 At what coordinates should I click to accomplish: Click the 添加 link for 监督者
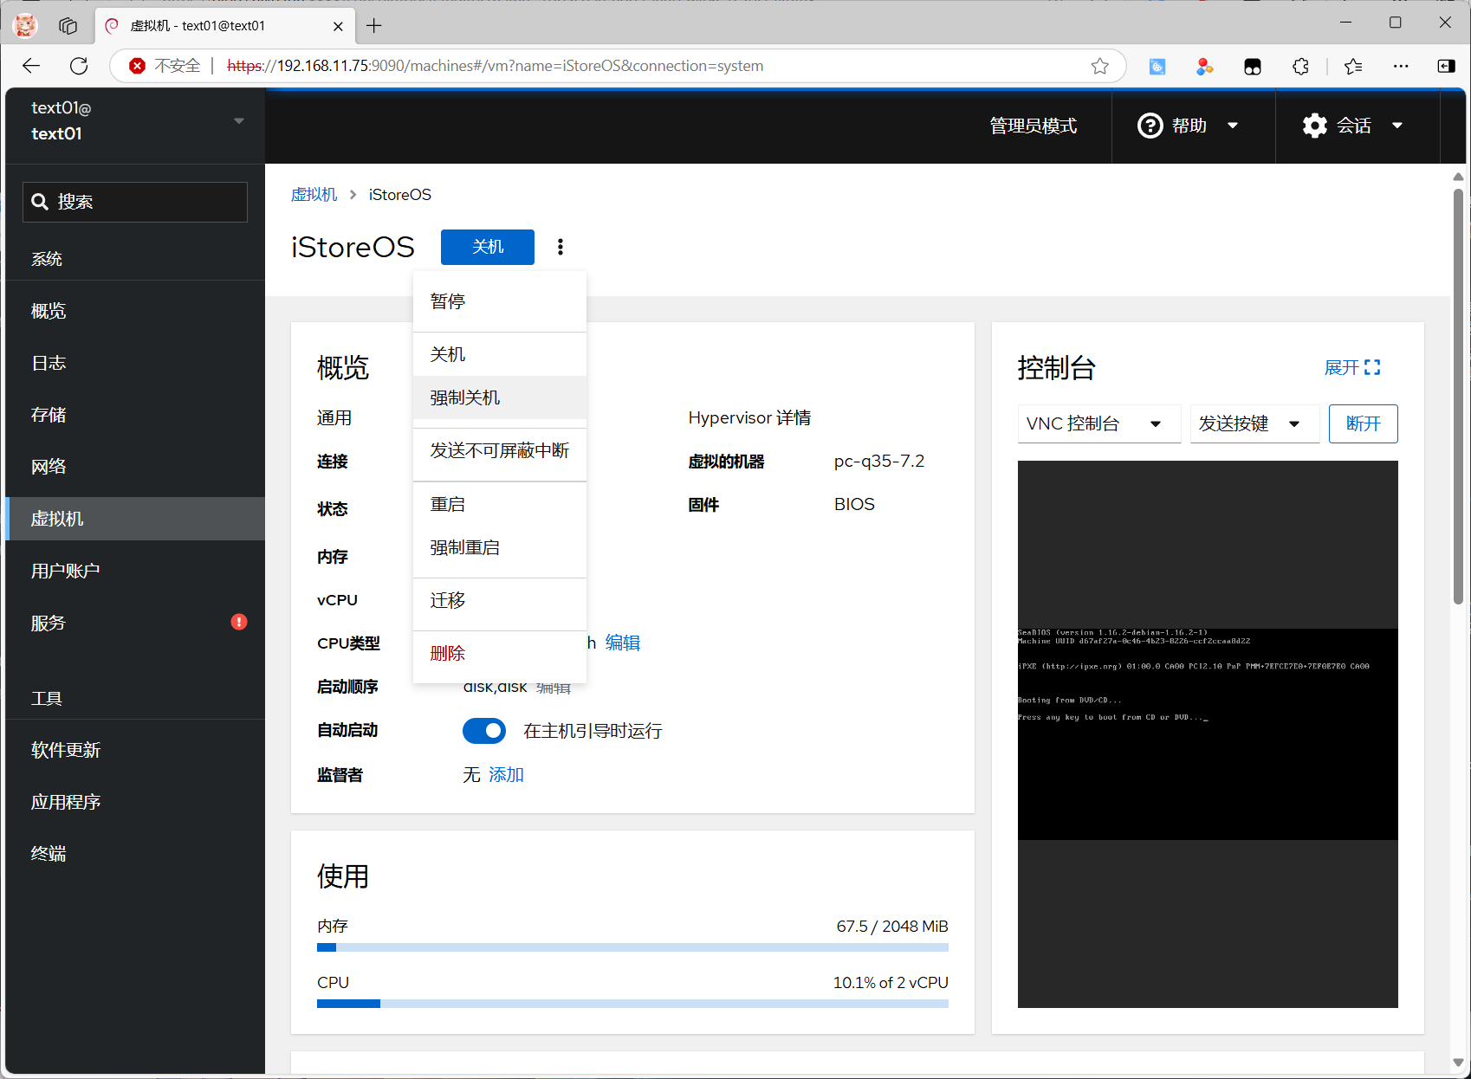[506, 774]
